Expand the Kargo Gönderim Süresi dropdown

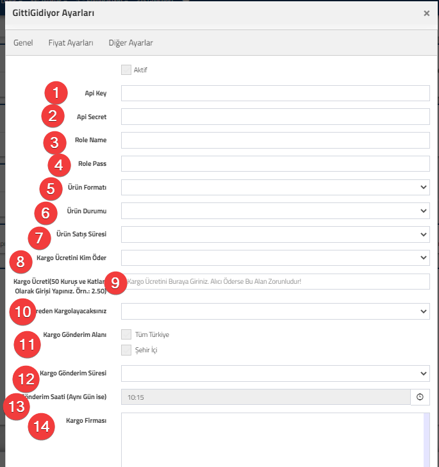[276, 373]
